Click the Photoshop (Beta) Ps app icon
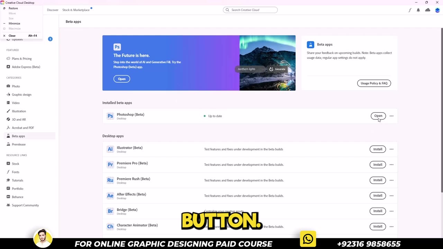The width and height of the screenshot is (443, 249). 110,116
